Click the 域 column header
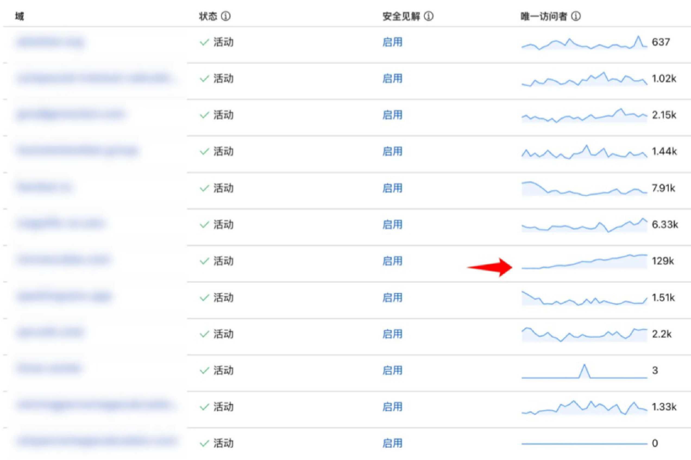This screenshot has width=691, height=460. 19,16
